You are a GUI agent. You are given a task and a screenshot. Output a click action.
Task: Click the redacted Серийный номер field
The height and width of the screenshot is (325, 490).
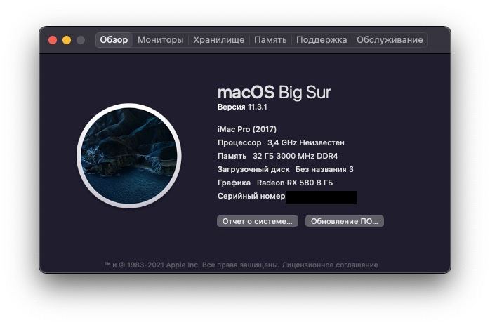[x=321, y=197]
